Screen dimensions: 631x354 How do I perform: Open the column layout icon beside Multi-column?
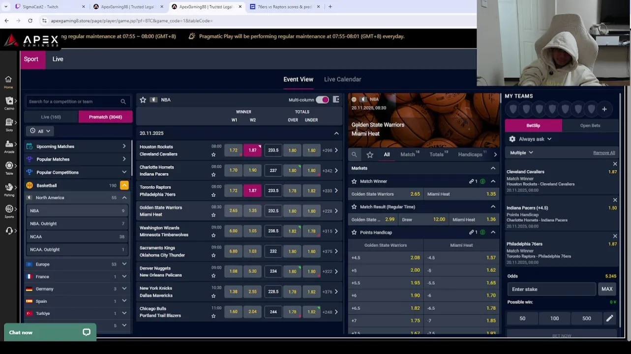pos(336,100)
